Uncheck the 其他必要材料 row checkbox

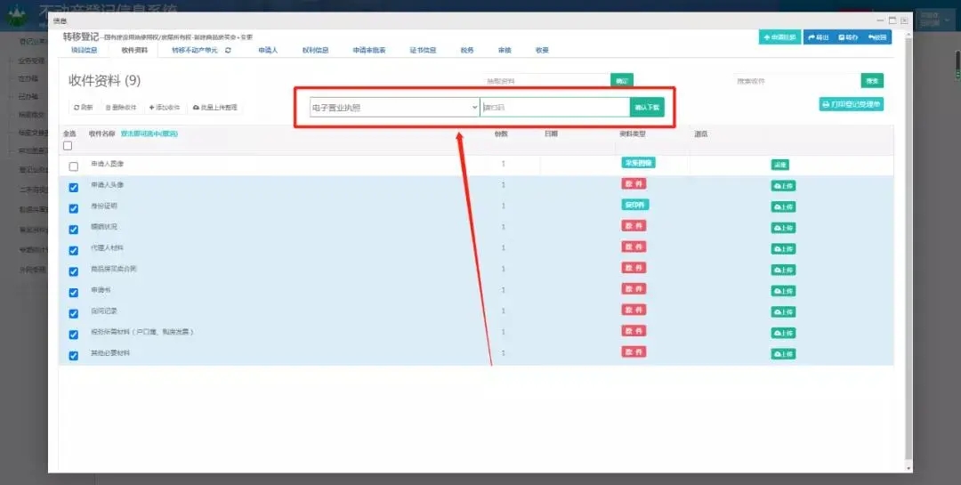(74, 355)
